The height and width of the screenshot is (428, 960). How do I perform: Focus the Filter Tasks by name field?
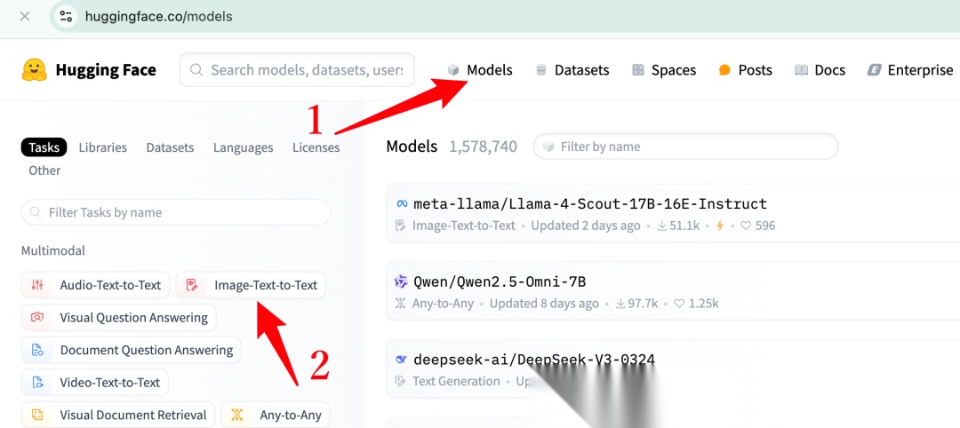point(176,213)
